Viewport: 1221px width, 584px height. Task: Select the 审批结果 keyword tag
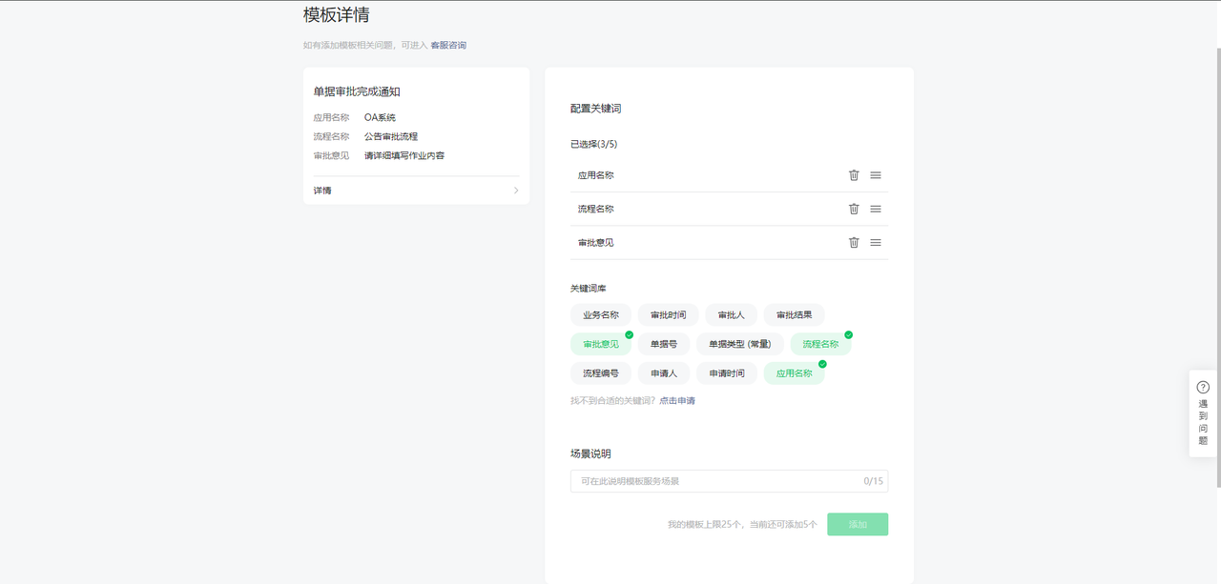794,315
